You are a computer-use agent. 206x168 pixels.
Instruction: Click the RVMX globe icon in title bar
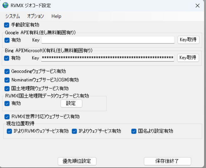tap(5, 6)
